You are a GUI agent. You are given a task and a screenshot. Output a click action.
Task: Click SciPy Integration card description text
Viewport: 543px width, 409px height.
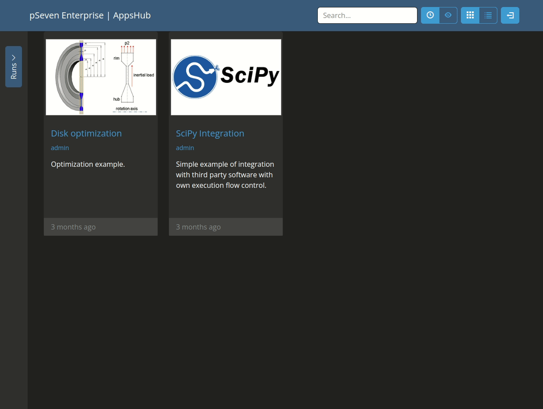click(x=225, y=175)
